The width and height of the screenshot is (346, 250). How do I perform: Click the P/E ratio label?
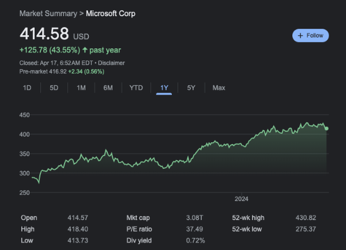[x=139, y=229]
